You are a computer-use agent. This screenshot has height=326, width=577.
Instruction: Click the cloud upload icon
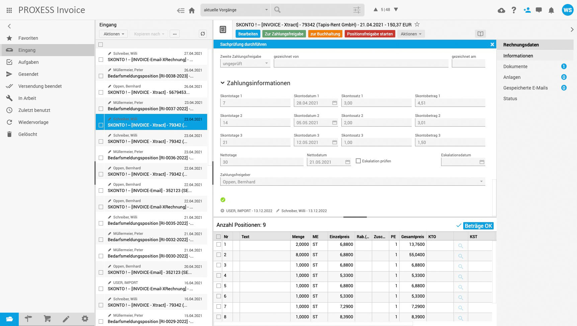point(501,10)
